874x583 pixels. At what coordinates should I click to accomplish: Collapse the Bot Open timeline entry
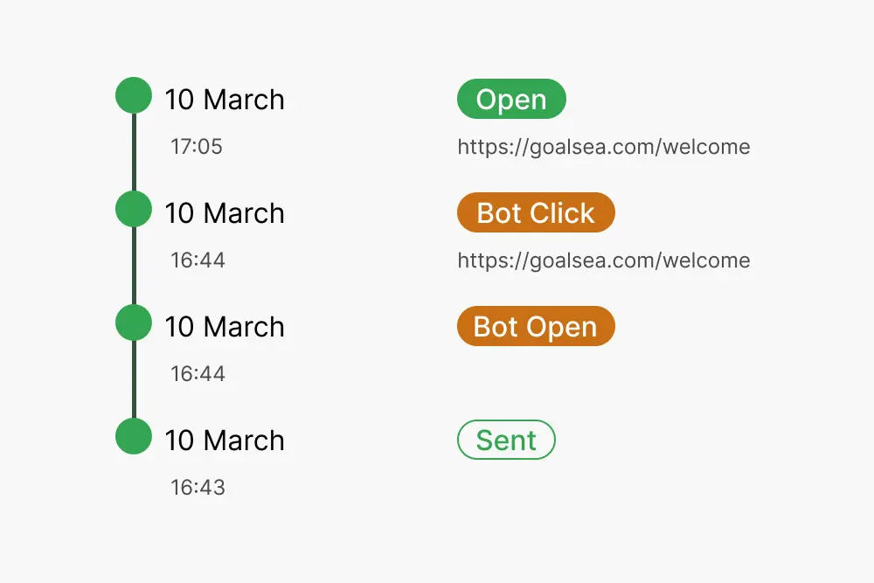click(536, 326)
